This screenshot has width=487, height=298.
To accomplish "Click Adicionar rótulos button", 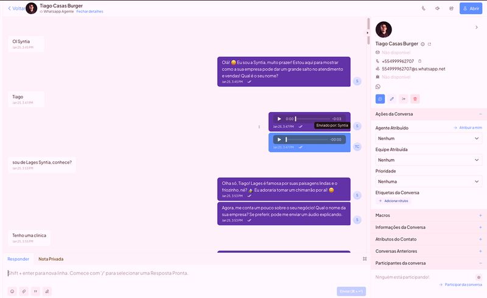I will click(393, 201).
